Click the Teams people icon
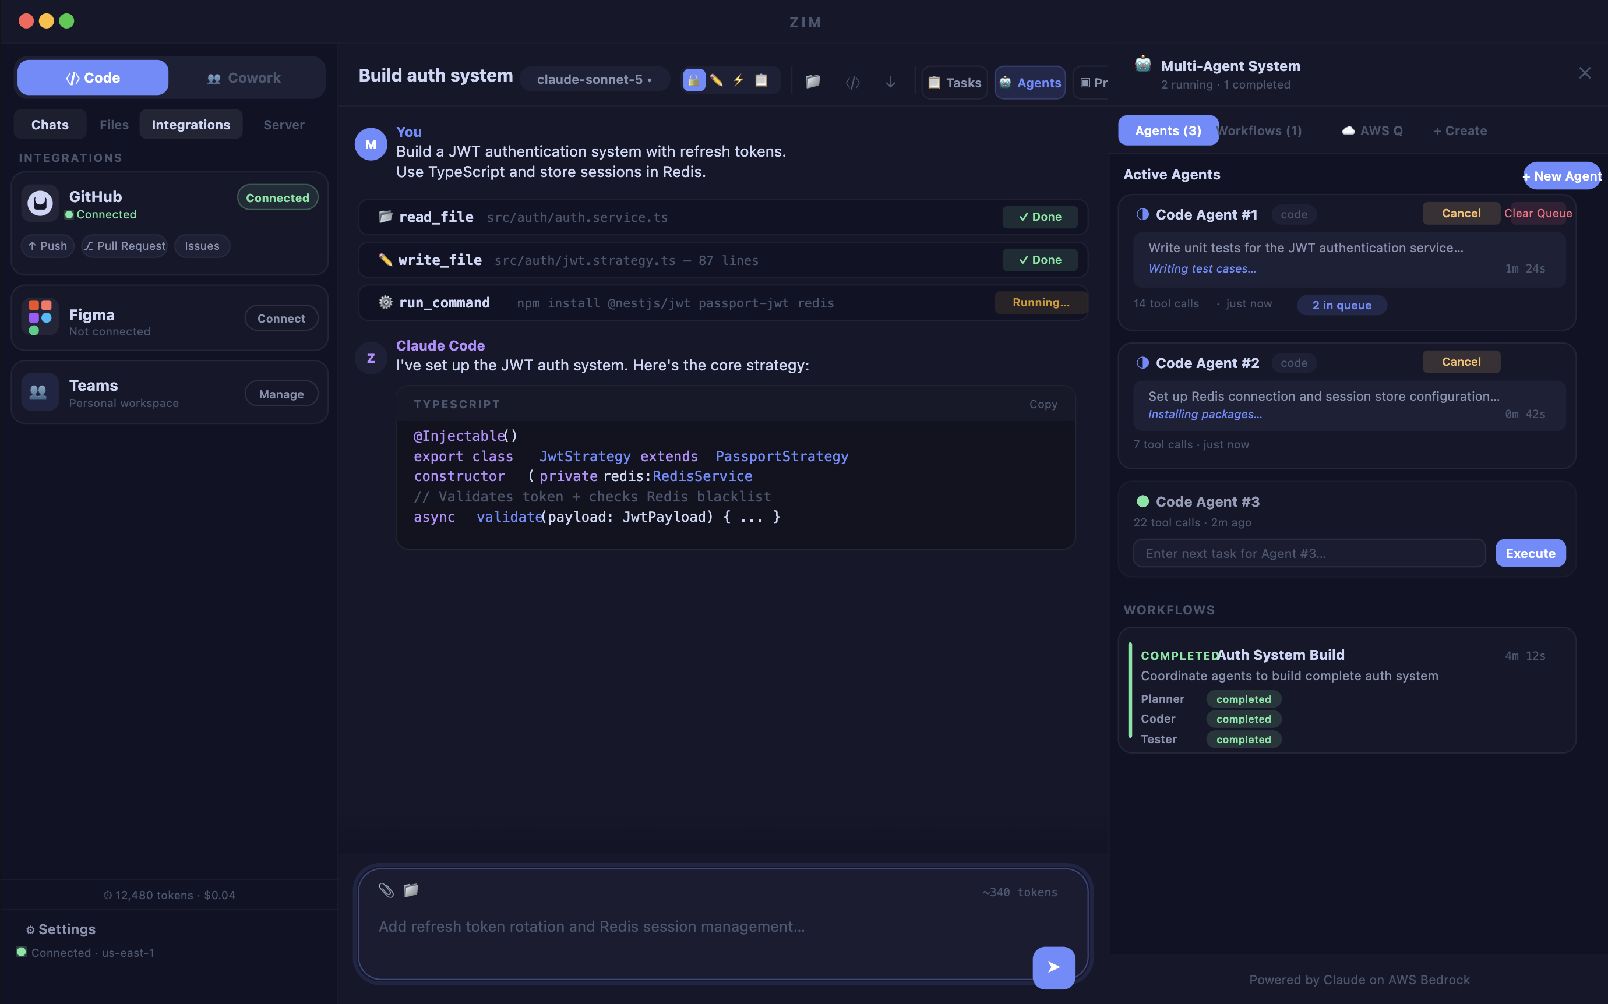Viewport: 1608px width, 1004px height. coord(40,392)
